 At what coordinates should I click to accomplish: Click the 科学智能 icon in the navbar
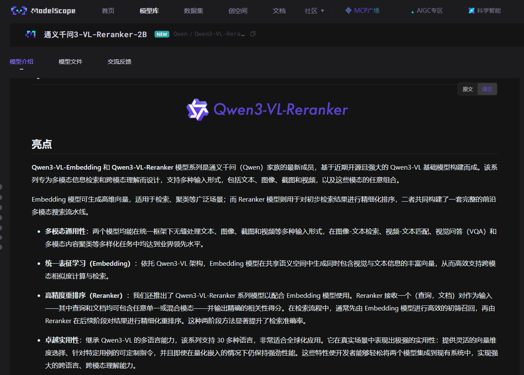(x=472, y=11)
